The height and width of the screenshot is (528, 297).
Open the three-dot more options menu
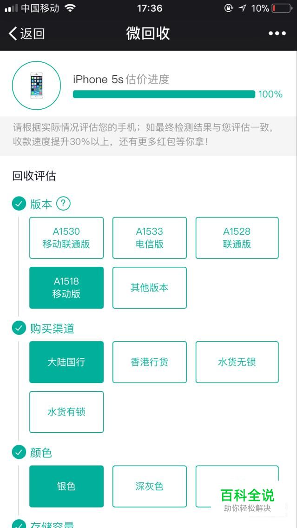(277, 33)
